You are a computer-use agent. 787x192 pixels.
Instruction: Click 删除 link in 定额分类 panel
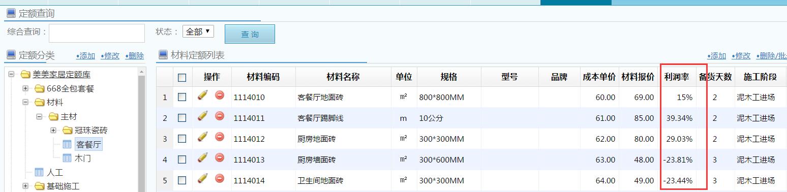(x=134, y=56)
